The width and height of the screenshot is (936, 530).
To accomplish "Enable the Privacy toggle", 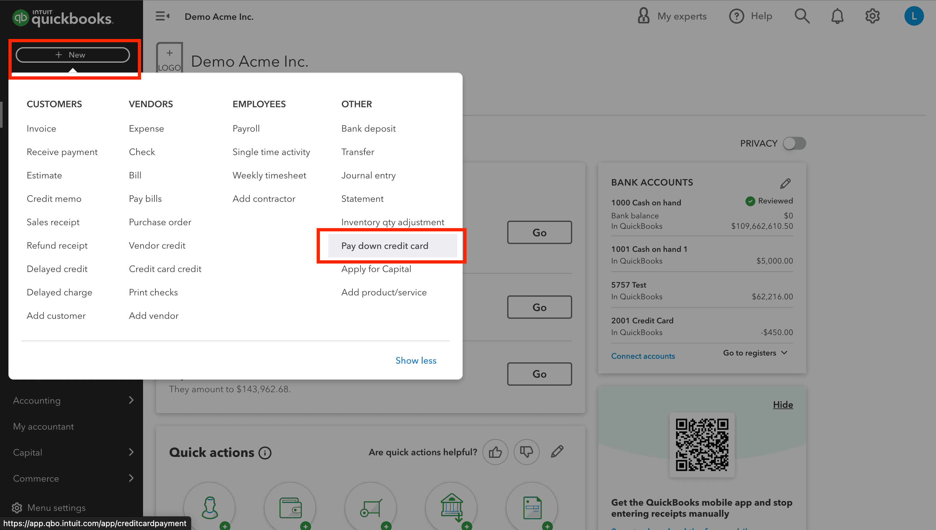I will pos(794,143).
